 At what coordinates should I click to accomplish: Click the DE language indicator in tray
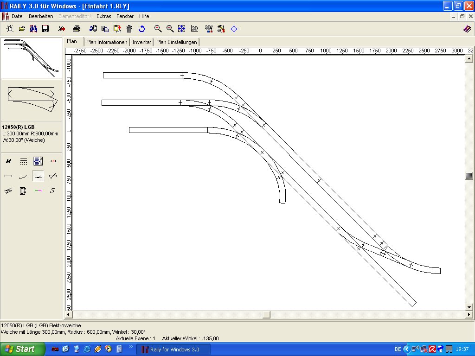(x=398, y=350)
